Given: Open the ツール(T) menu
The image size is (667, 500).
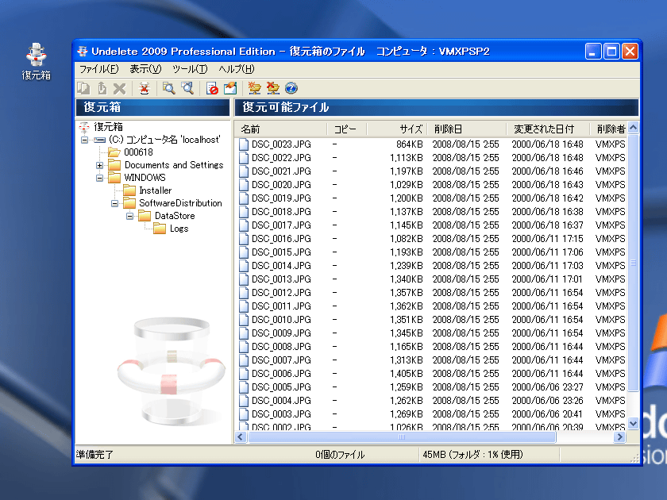Looking at the screenshot, I should pos(190,69).
